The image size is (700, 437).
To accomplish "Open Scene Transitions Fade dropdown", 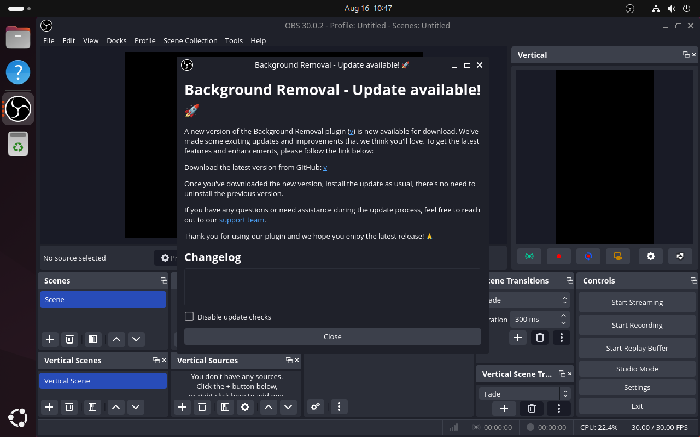I will tap(524, 300).
